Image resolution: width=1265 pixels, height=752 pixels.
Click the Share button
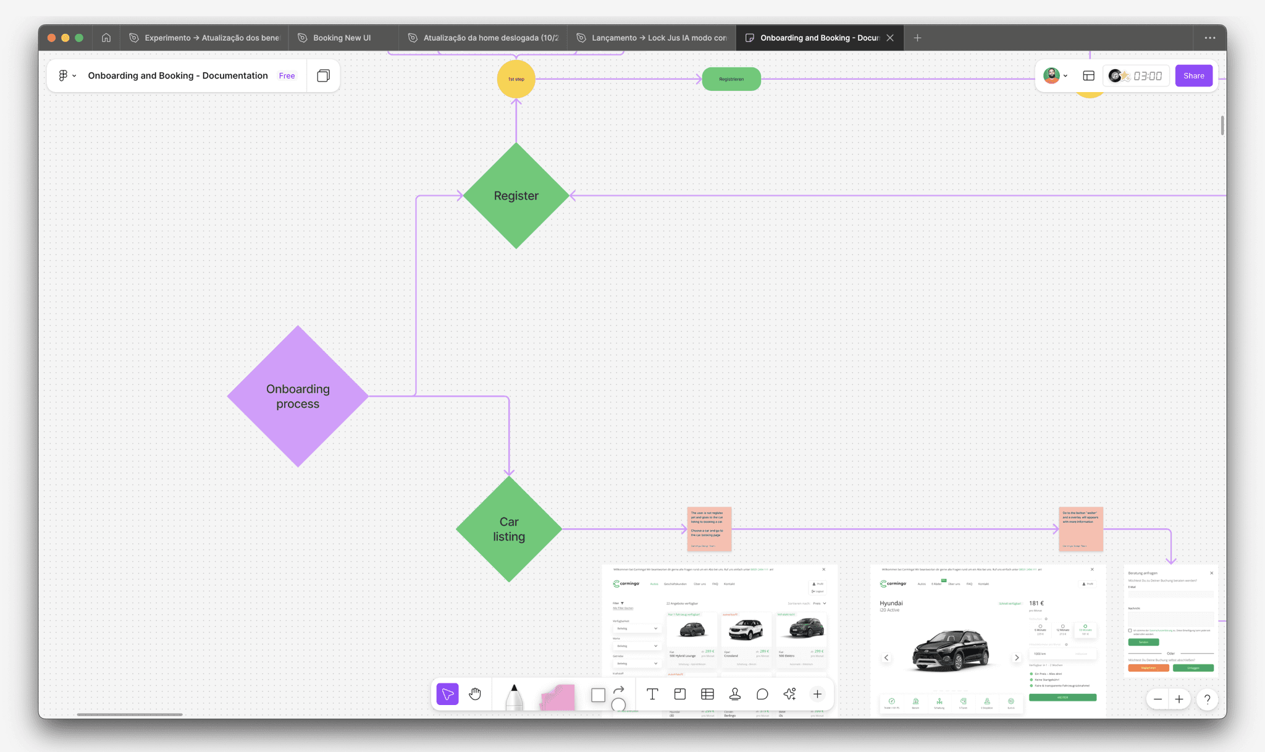coord(1193,75)
